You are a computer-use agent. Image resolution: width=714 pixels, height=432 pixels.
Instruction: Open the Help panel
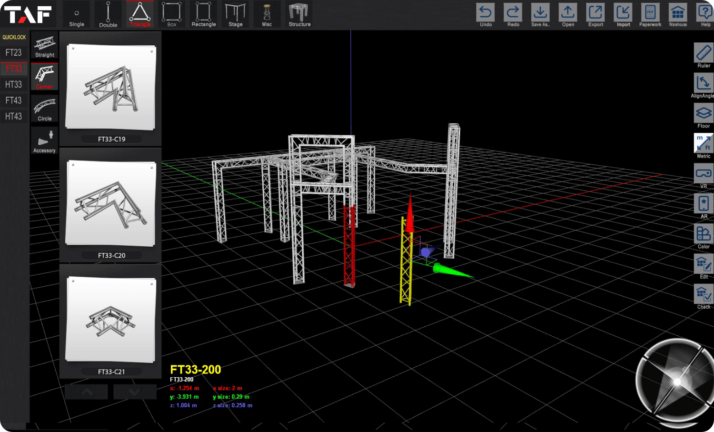[705, 15]
